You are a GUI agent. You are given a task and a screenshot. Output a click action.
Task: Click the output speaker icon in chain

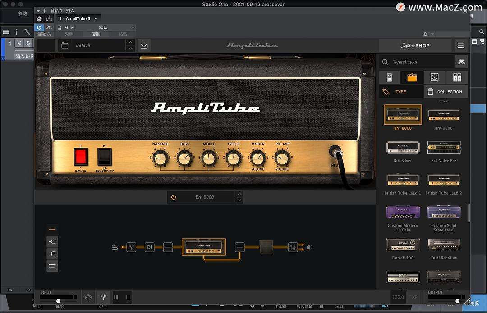tap(309, 247)
